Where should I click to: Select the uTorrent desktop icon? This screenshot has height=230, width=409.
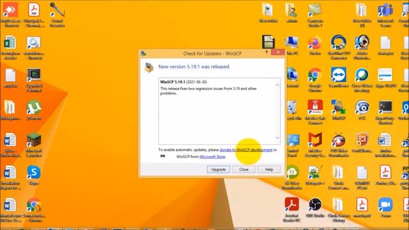click(34, 110)
